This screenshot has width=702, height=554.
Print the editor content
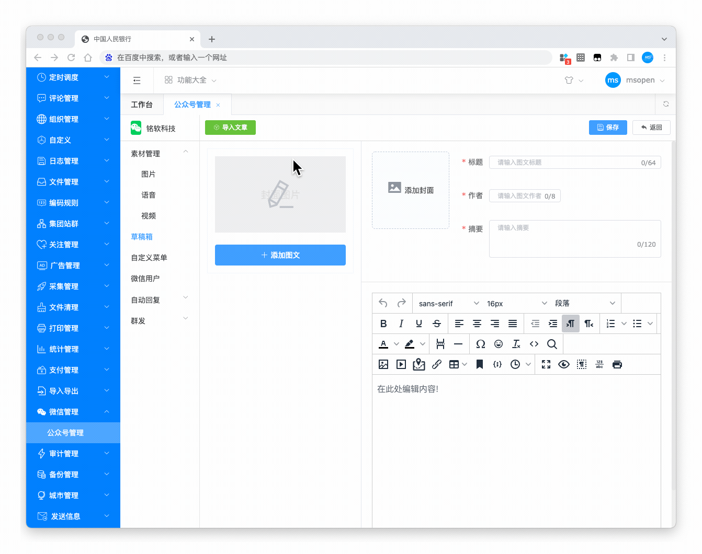[x=617, y=364]
